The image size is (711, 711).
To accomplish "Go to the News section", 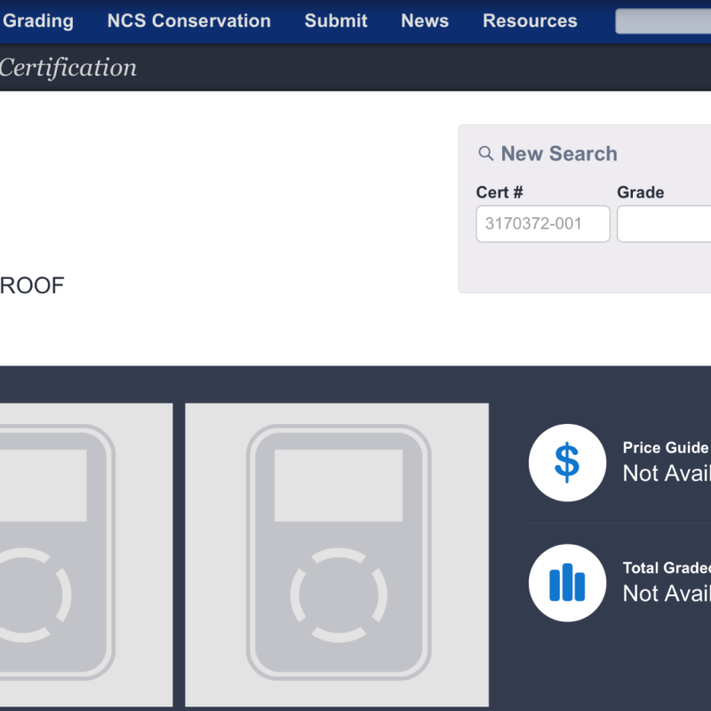I will tap(425, 20).
